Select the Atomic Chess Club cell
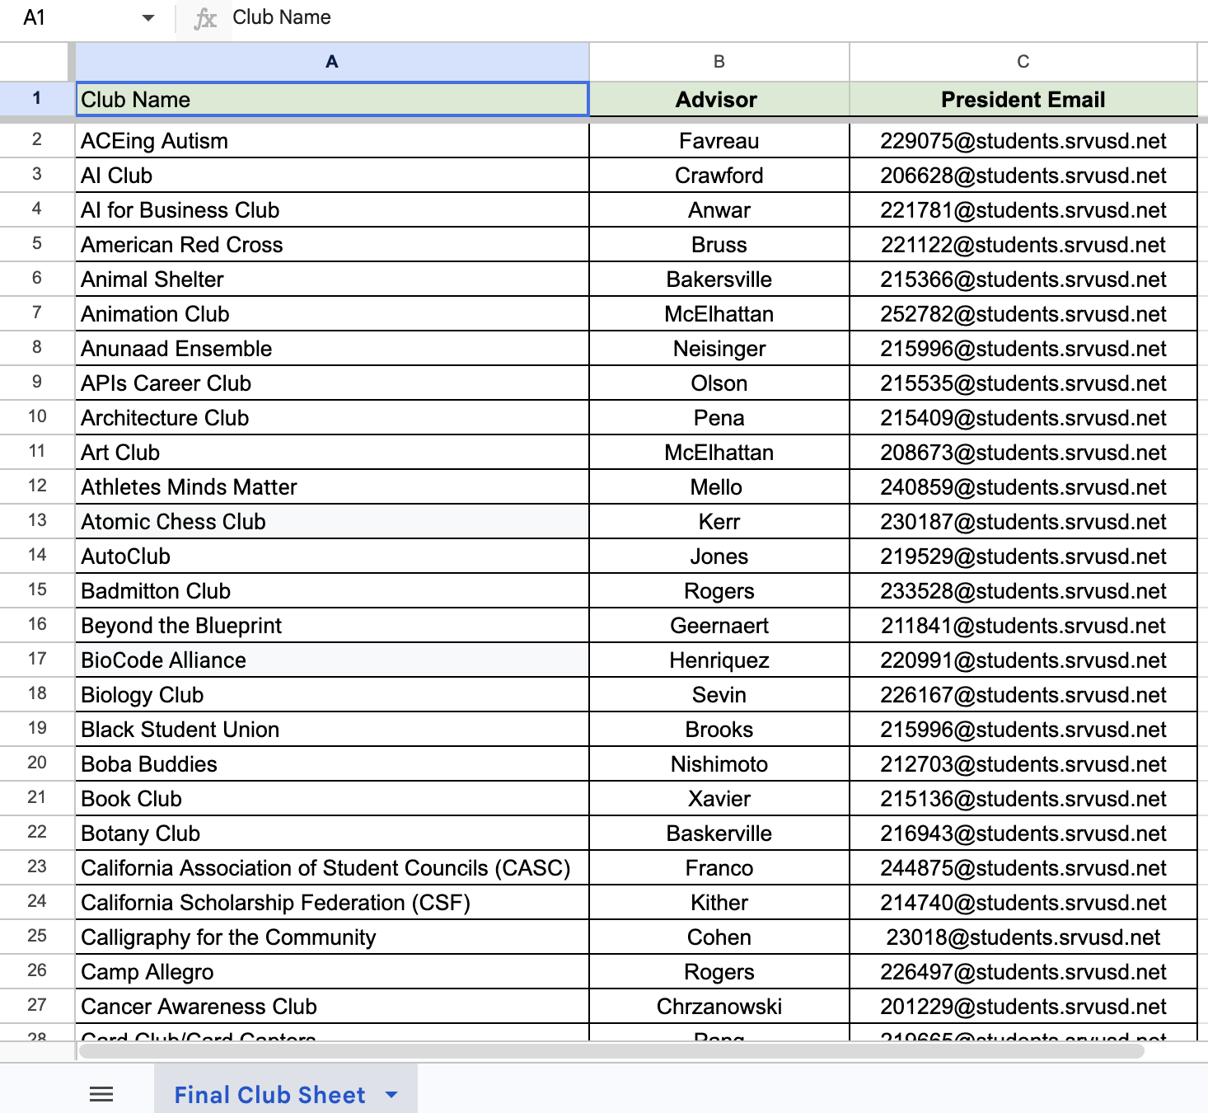The height and width of the screenshot is (1113, 1208). 332,522
